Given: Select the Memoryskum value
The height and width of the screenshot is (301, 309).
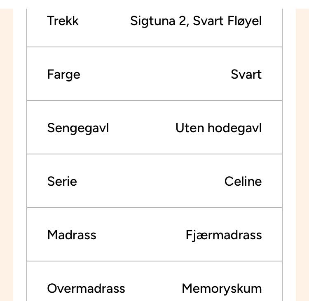Looking at the screenshot, I should [x=222, y=289].
